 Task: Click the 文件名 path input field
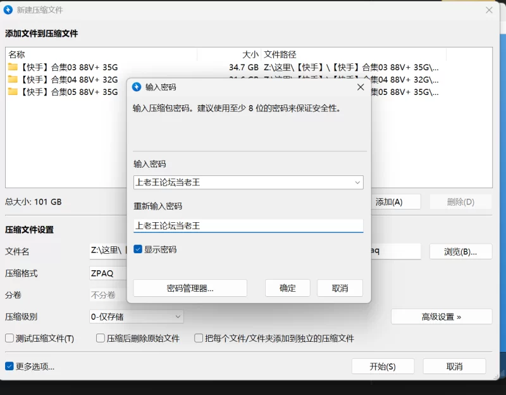pos(108,251)
